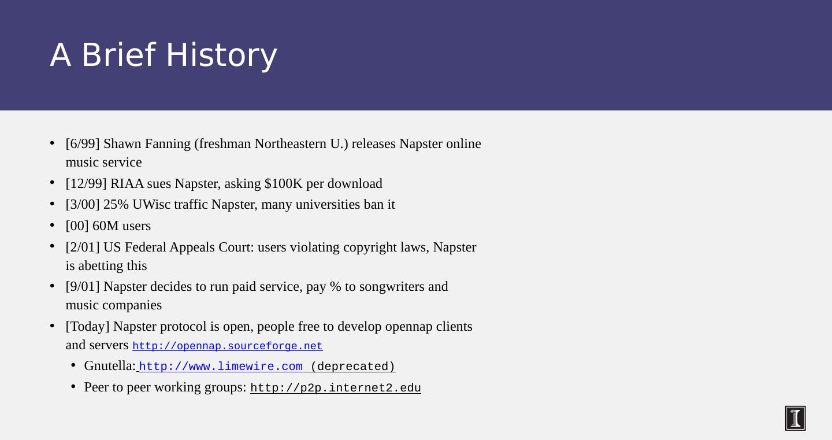Open the opennap.sourceforge.net link

pyautogui.click(x=227, y=346)
